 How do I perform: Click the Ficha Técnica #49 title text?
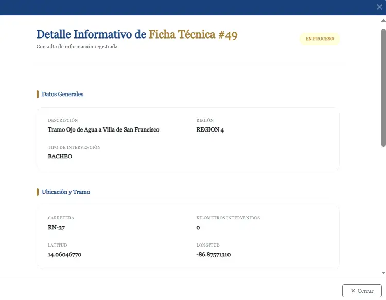click(x=193, y=35)
